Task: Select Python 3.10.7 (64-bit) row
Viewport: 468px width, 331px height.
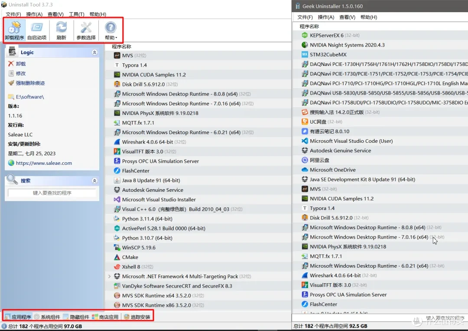Action: click(x=198, y=238)
